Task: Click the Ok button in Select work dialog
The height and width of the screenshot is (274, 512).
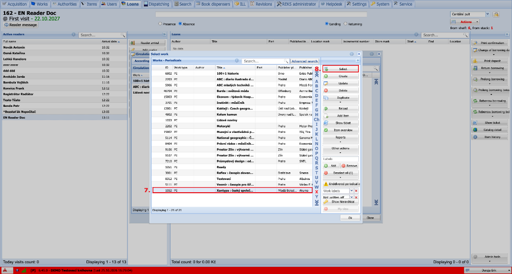Action: pos(350,218)
